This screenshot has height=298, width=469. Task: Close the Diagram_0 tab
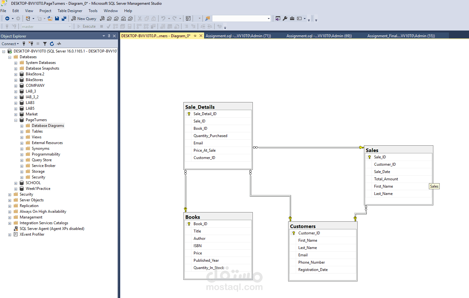(x=201, y=36)
